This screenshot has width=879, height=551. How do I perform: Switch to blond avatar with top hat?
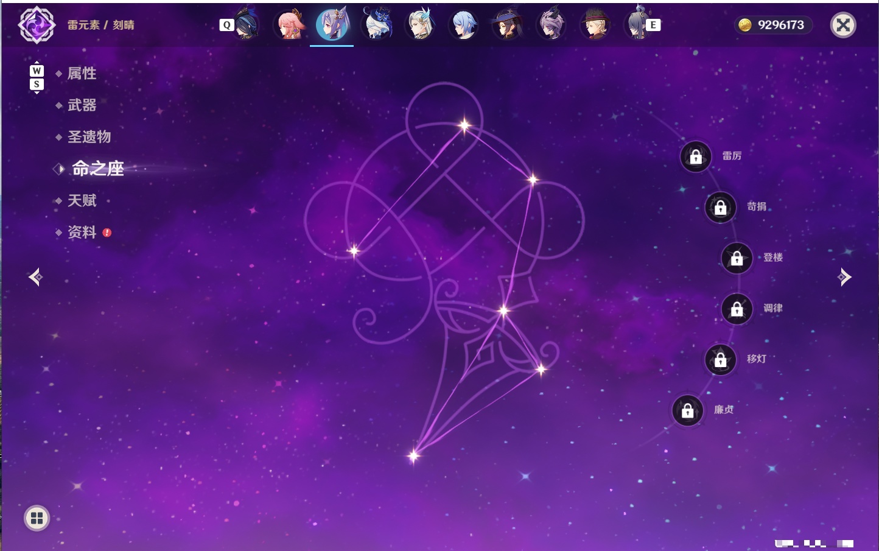(595, 25)
